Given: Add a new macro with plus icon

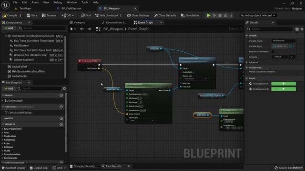Looking at the screenshot, I should pos(61,118).
